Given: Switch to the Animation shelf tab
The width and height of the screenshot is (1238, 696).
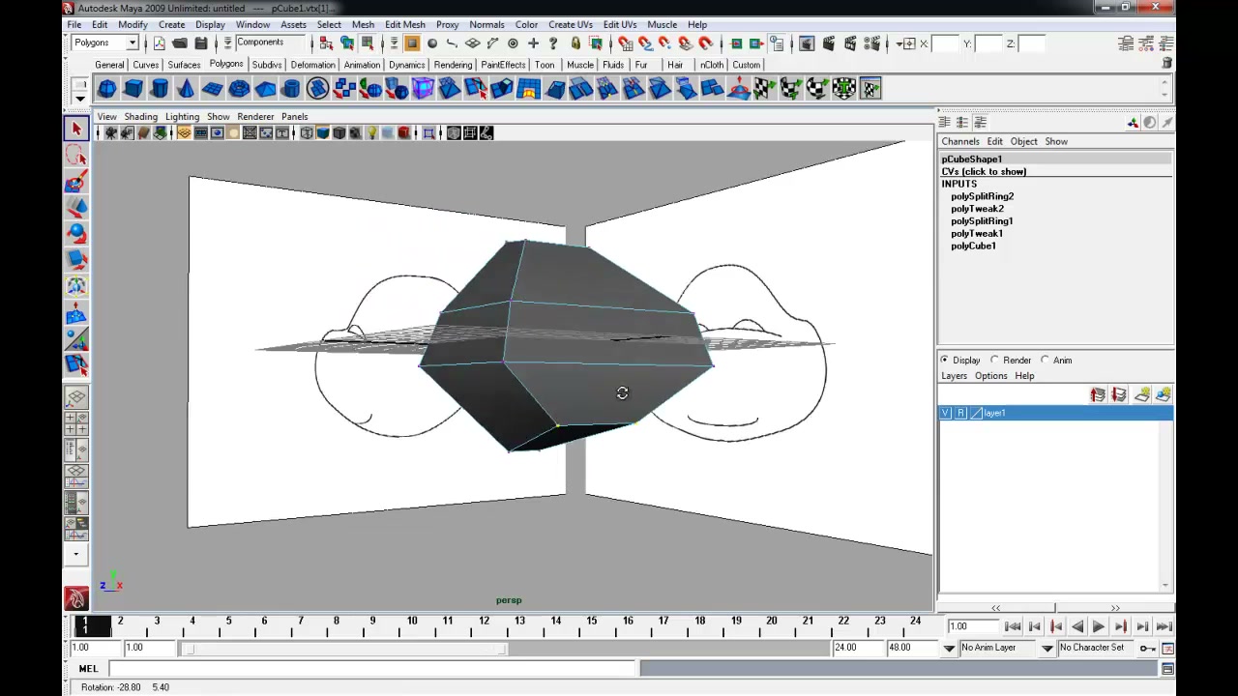Looking at the screenshot, I should [362, 65].
